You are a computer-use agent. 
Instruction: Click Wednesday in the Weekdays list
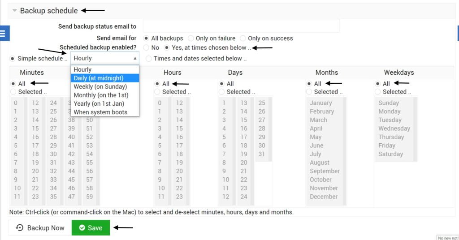tap(394, 129)
